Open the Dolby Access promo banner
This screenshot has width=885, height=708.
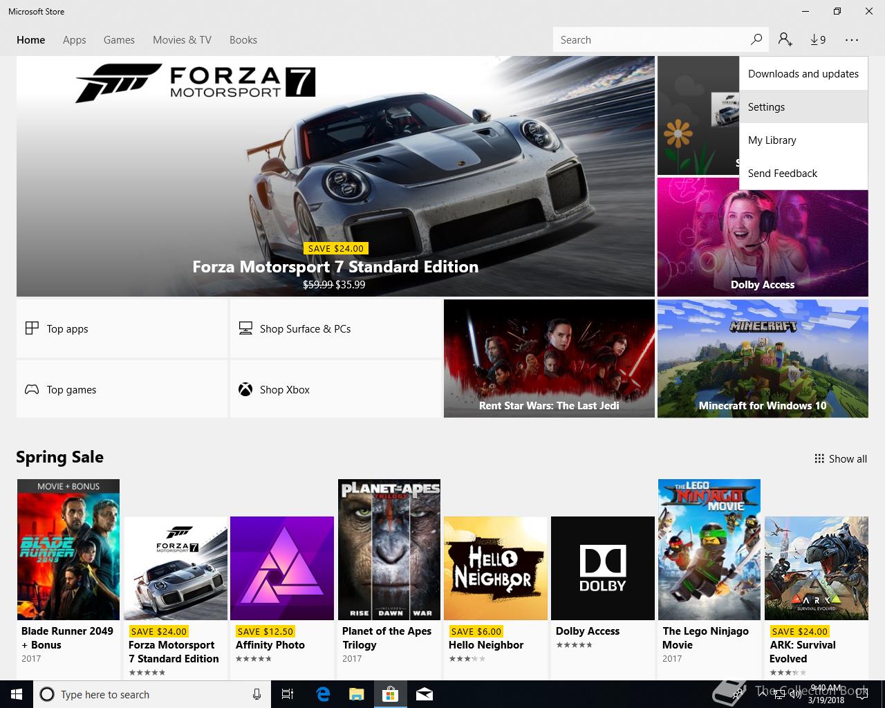763,237
